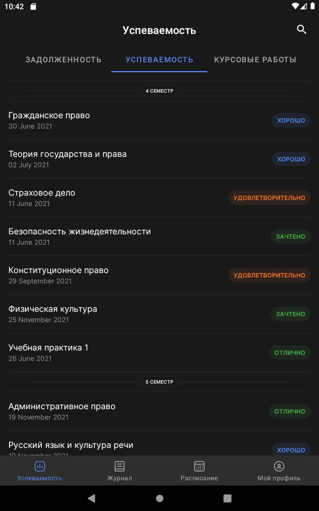Switch to the Задолженность tab

[x=64, y=60]
